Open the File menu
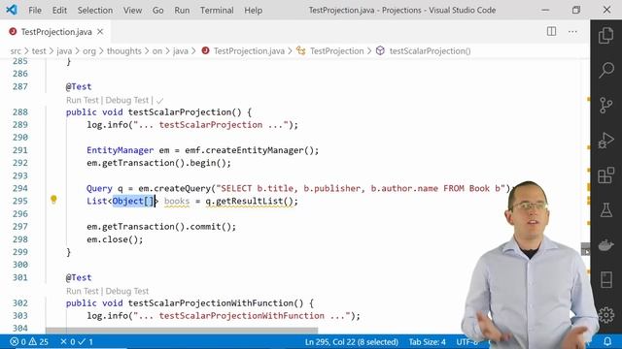 (35, 10)
